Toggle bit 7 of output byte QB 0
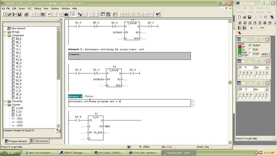The height and width of the screenshot is (156, 277). coord(240,97)
